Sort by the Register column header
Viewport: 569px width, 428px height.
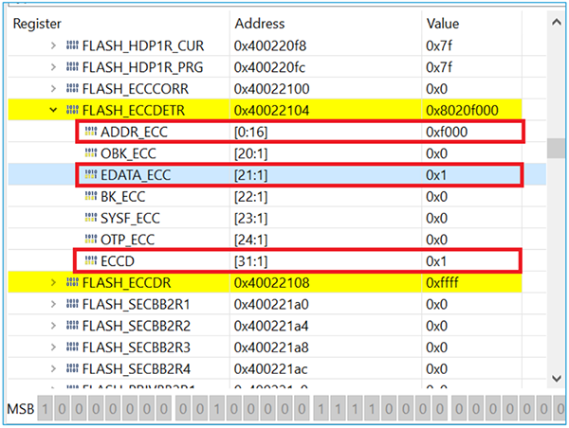[114, 23]
